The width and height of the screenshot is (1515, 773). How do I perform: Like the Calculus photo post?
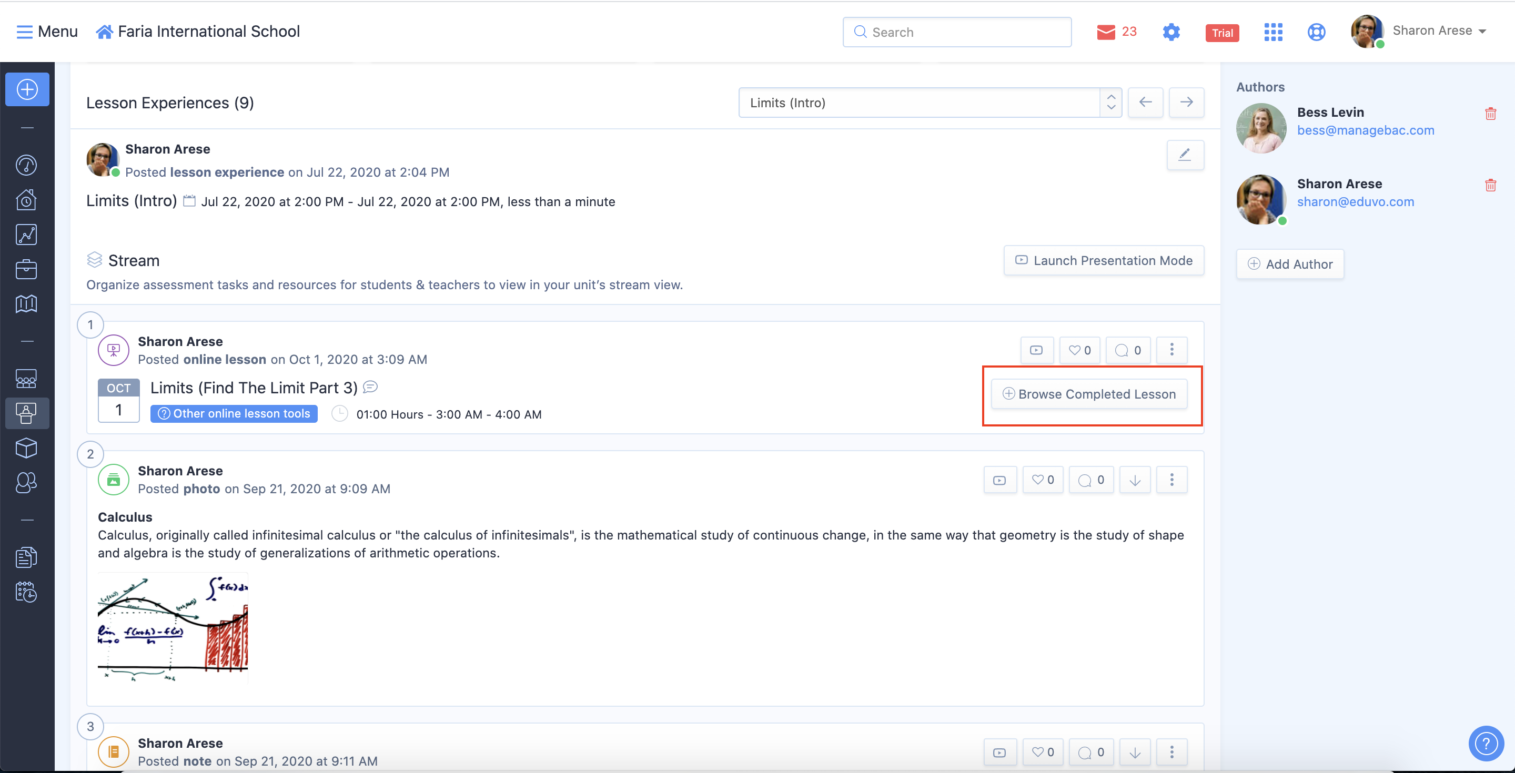[1042, 480]
